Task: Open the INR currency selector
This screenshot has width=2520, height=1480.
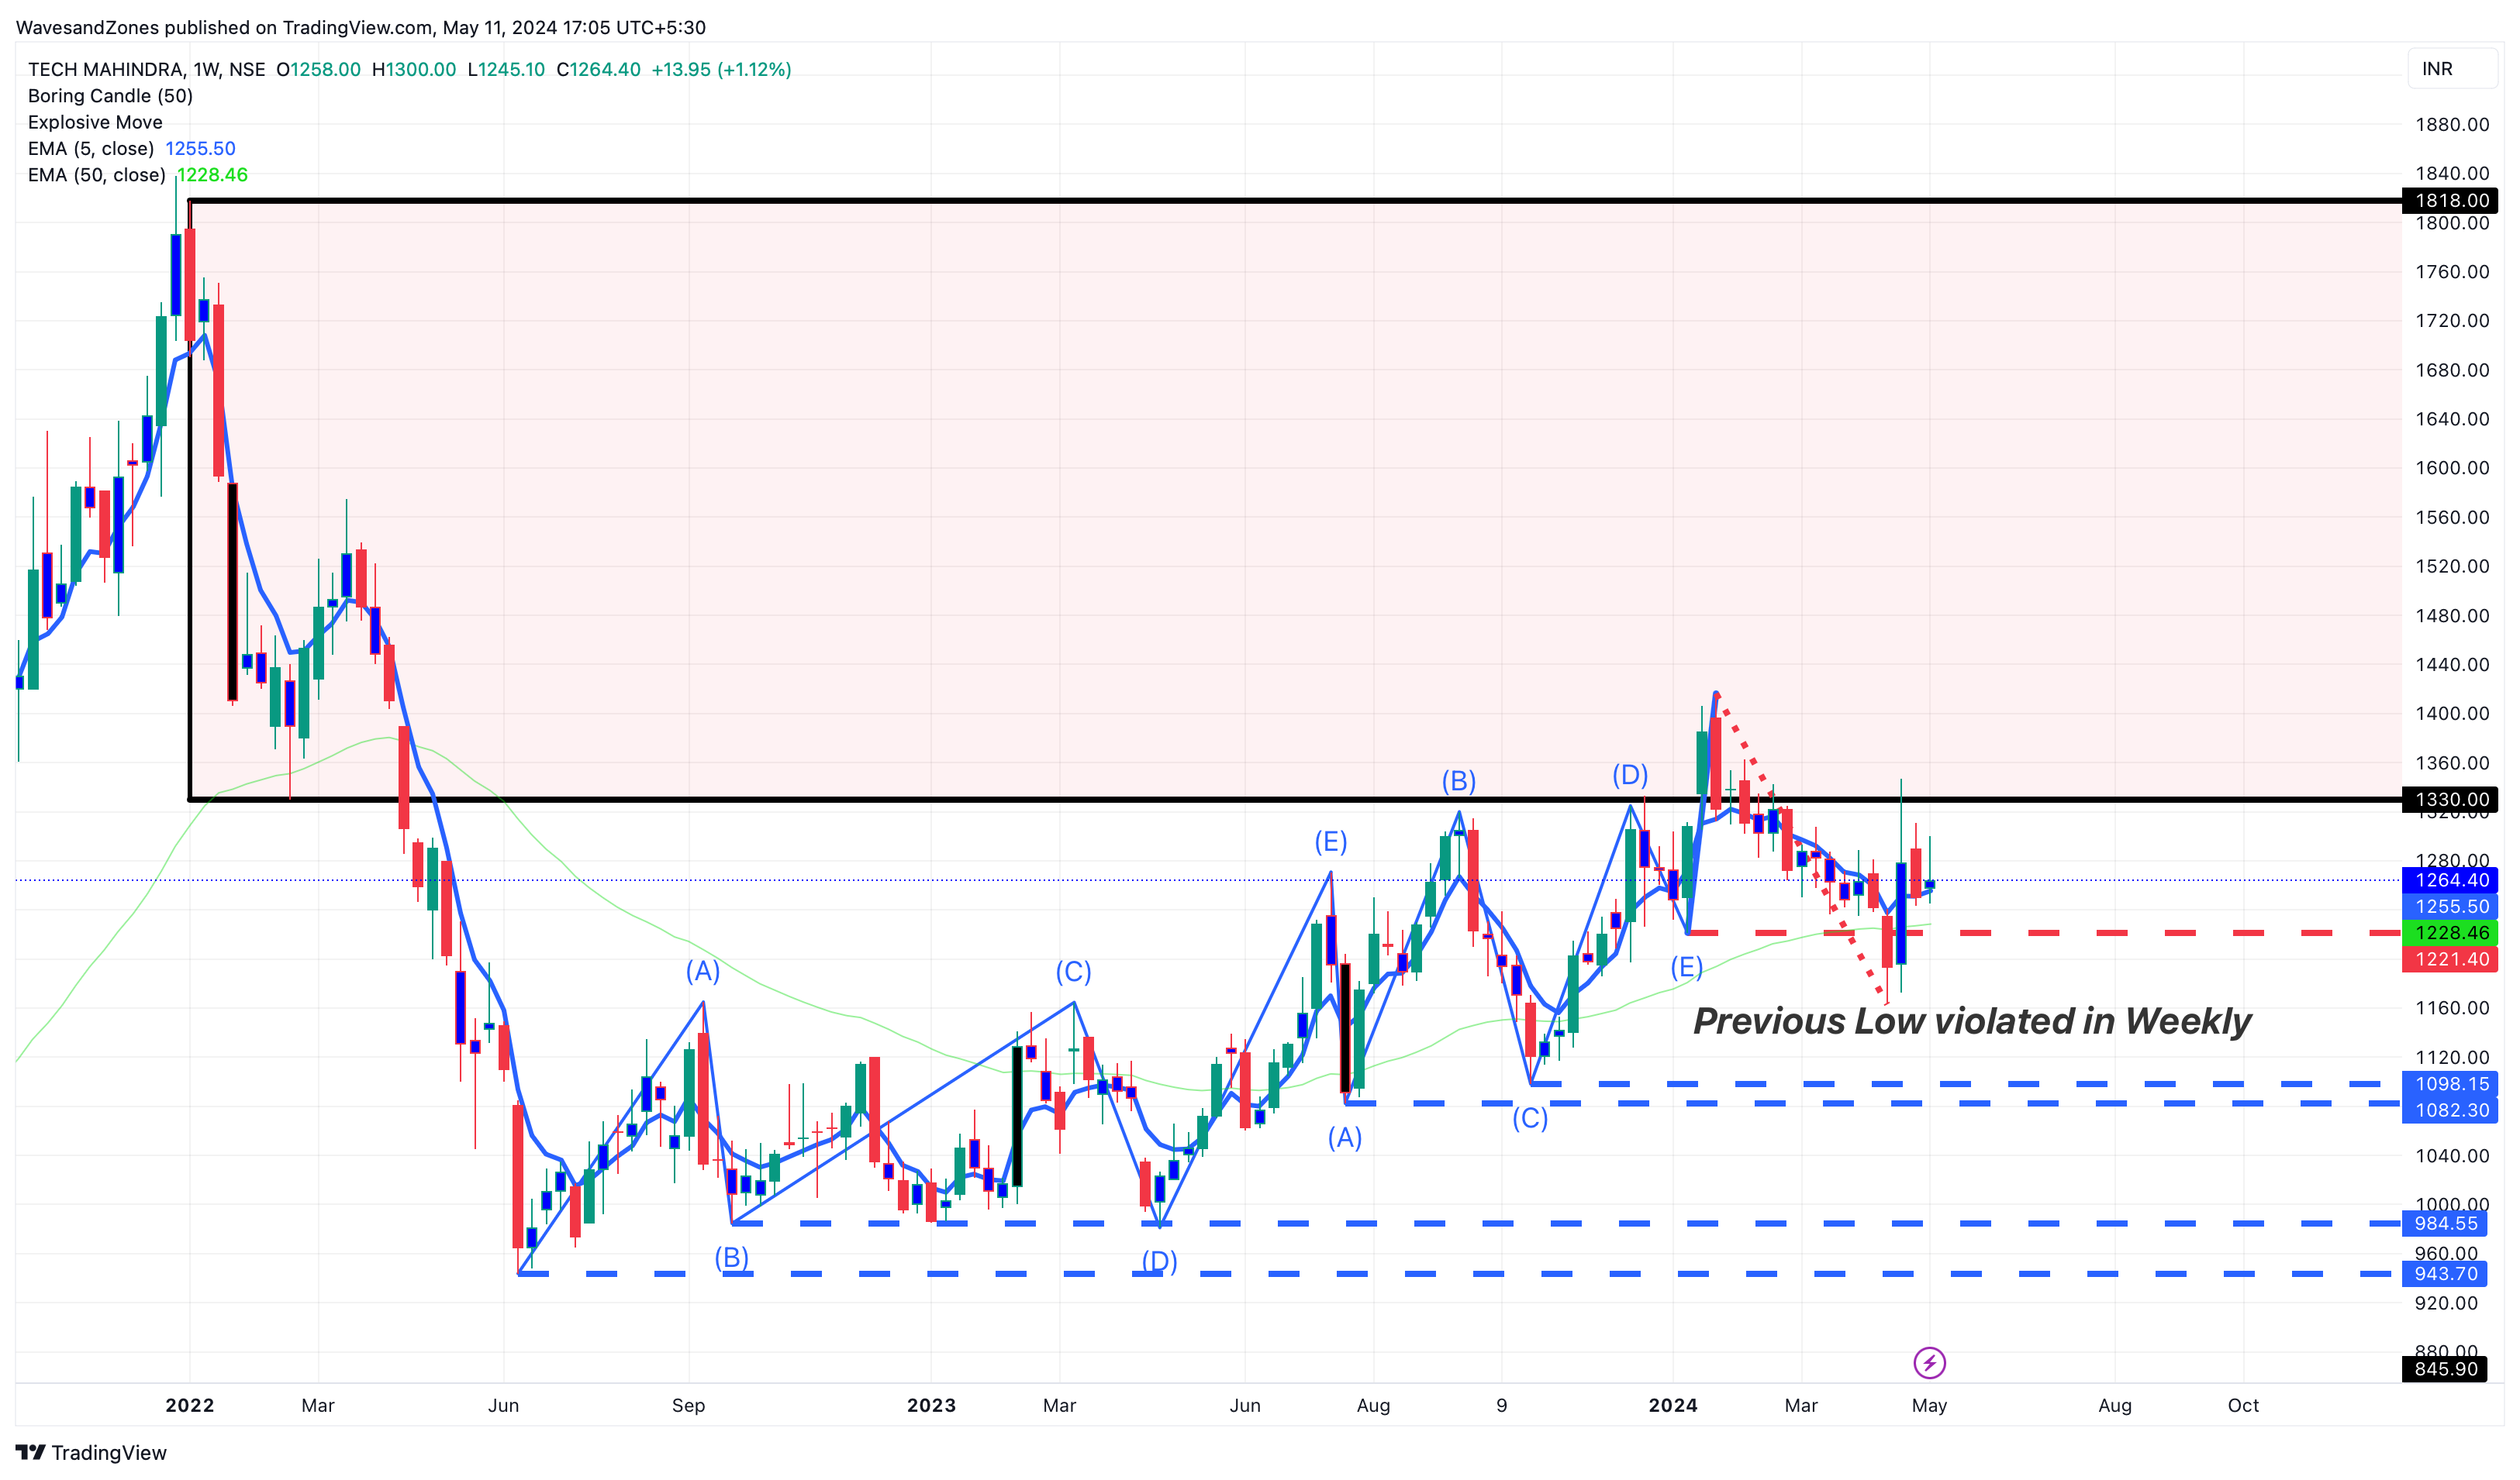Action: coord(2451,69)
